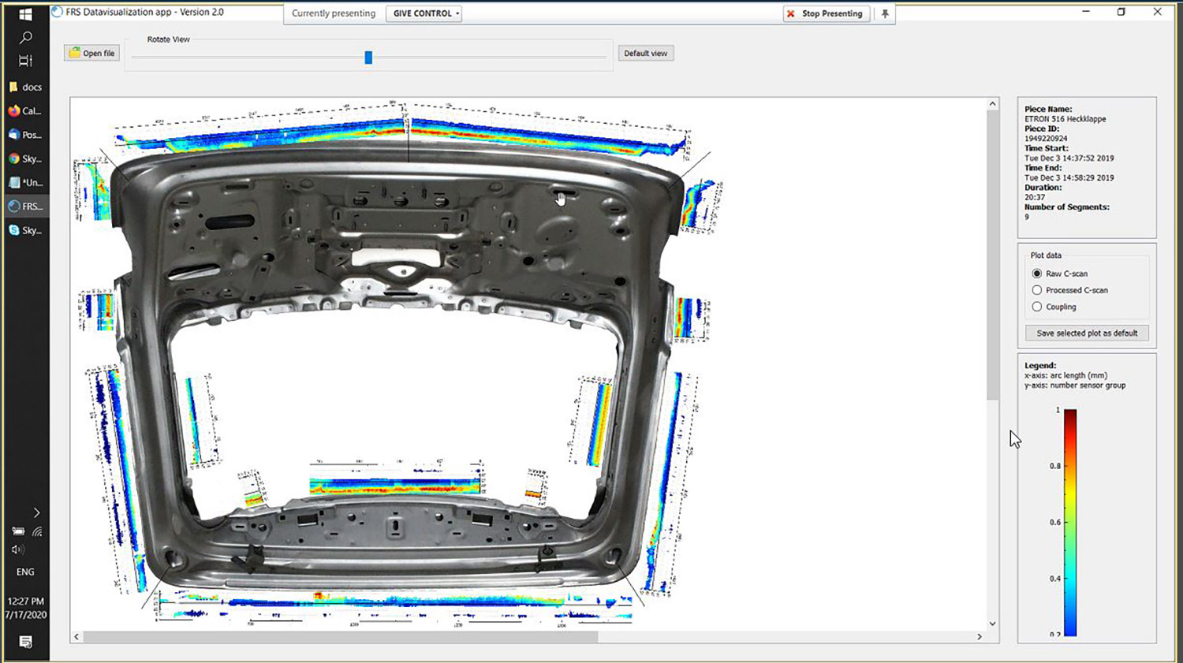The image size is (1183, 663).
Task: Open the Wi-Fi network tray icon
Action: pyautogui.click(x=37, y=531)
